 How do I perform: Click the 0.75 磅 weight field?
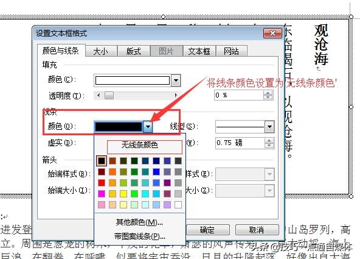(240, 143)
